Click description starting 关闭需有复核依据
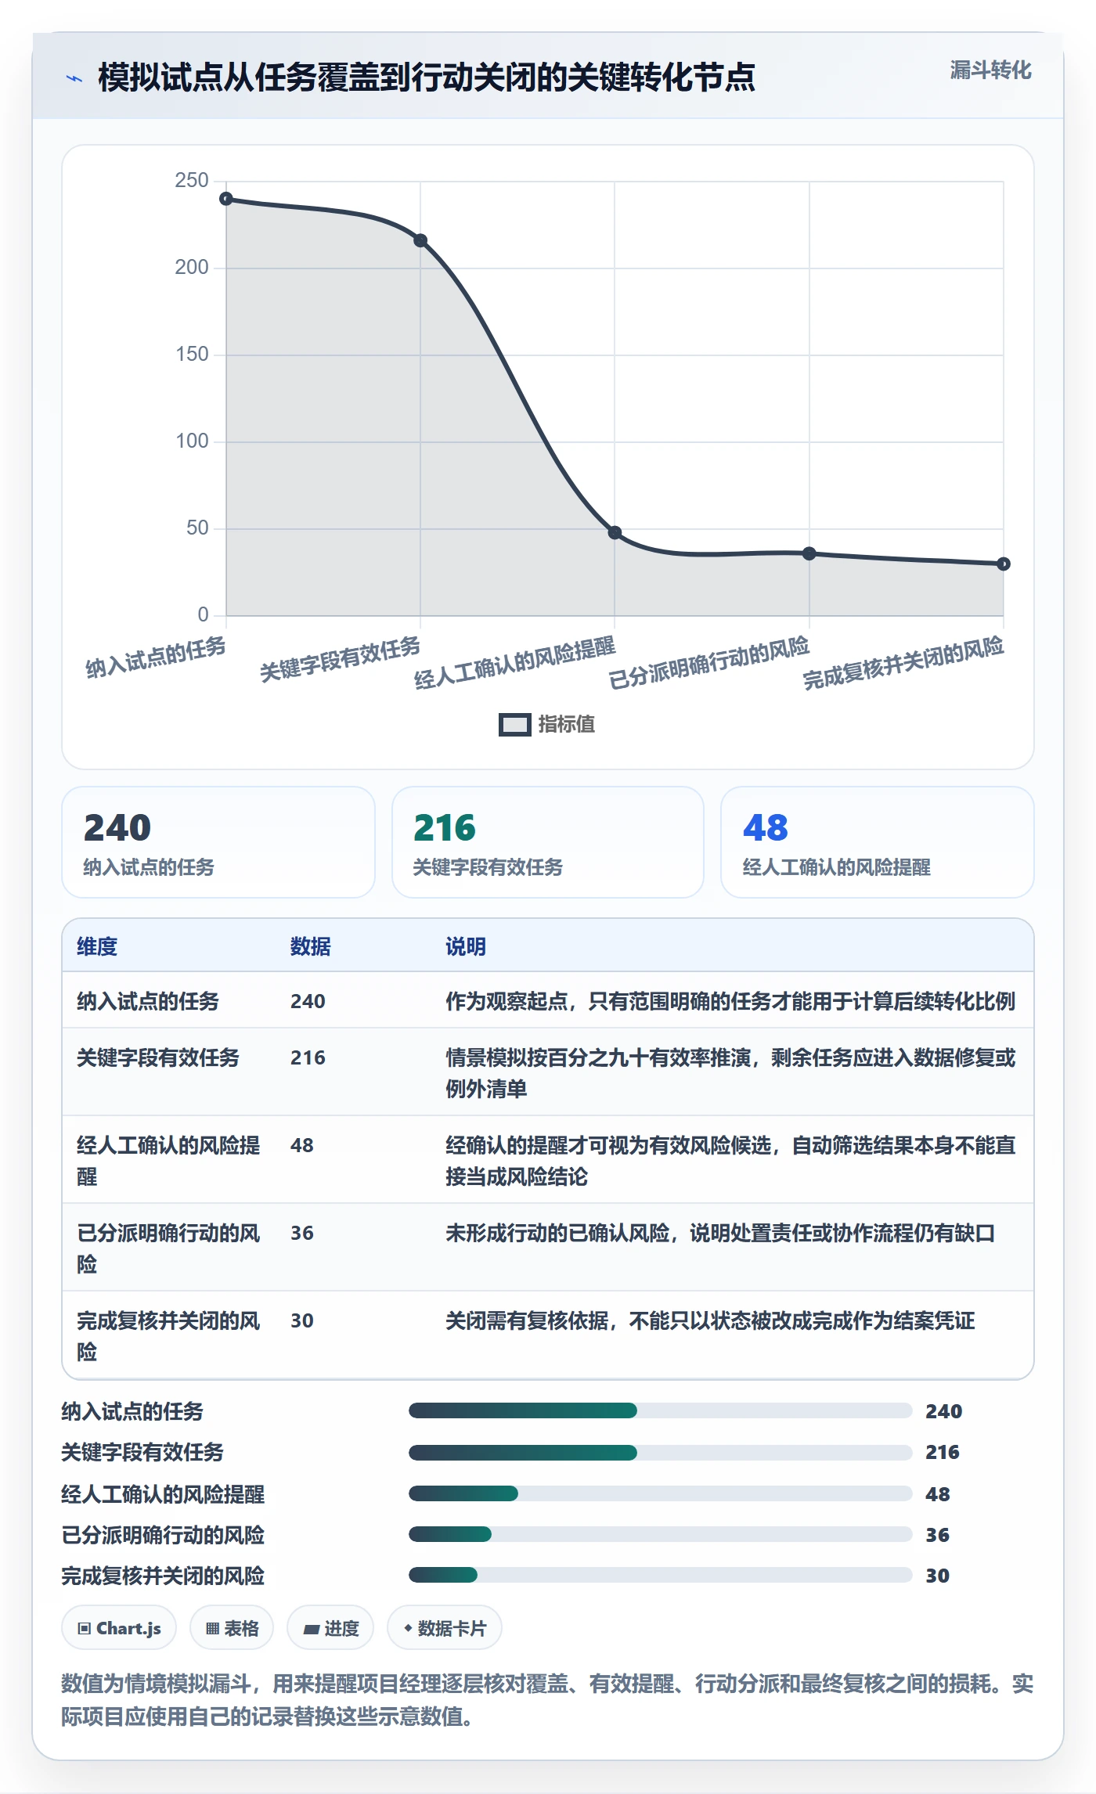The image size is (1096, 1794). pyautogui.click(x=710, y=1320)
